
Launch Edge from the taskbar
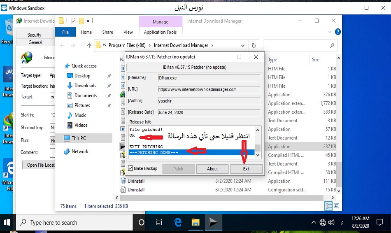pyautogui.click(x=178, y=222)
